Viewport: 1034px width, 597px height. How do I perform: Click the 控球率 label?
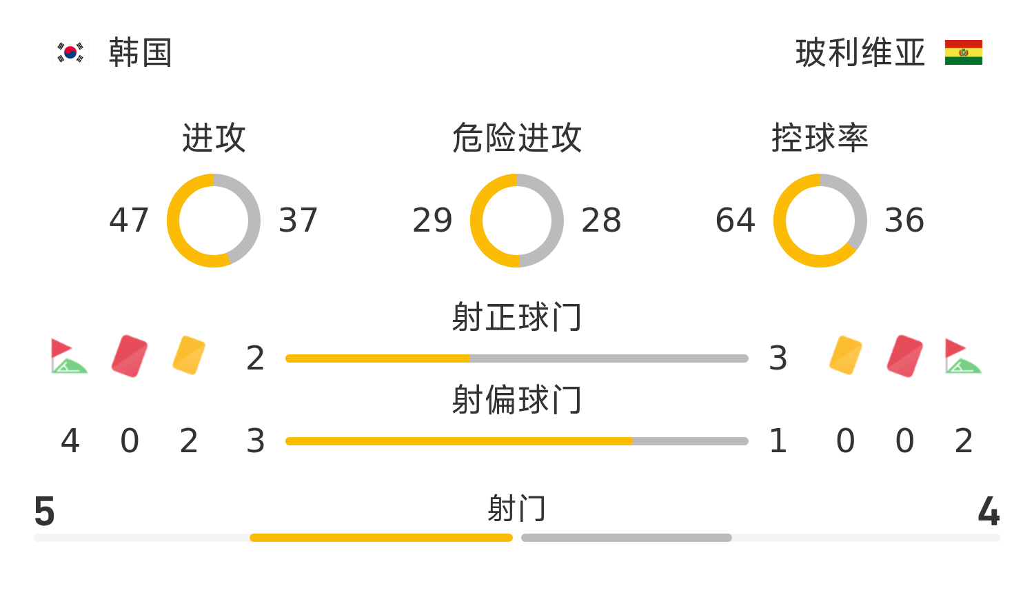tap(820, 138)
